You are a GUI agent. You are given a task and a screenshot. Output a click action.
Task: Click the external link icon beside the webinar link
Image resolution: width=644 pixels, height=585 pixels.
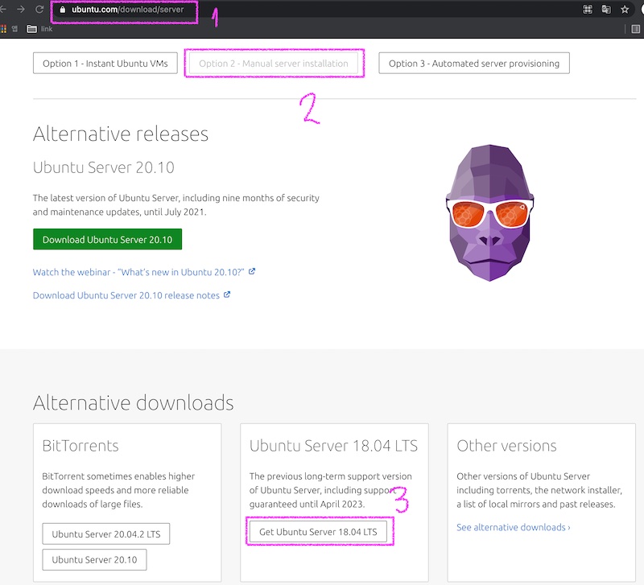pyautogui.click(x=252, y=271)
